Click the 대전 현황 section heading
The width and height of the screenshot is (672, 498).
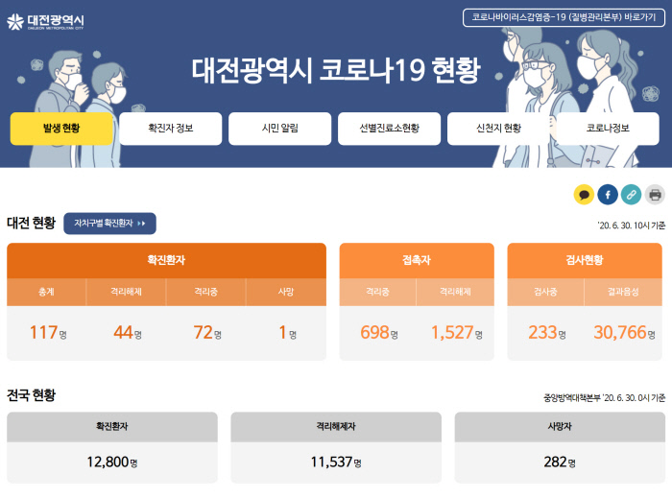[32, 224]
